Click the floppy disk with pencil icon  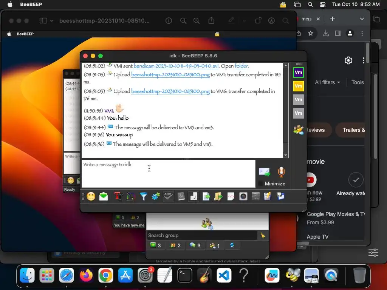[x=268, y=196]
